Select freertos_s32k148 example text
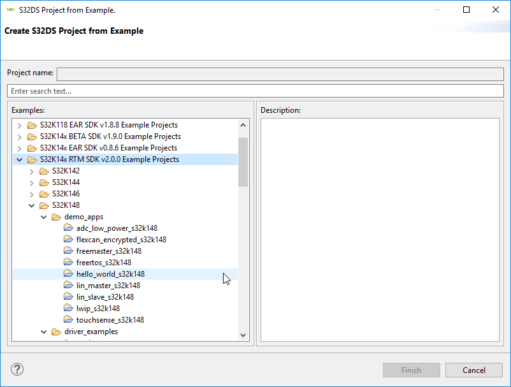 click(x=104, y=263)
